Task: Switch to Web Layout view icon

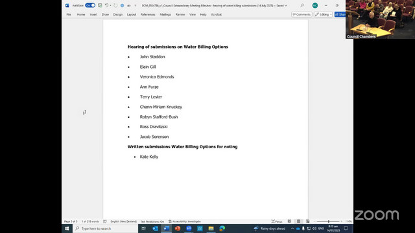Action: click(307, 221)
